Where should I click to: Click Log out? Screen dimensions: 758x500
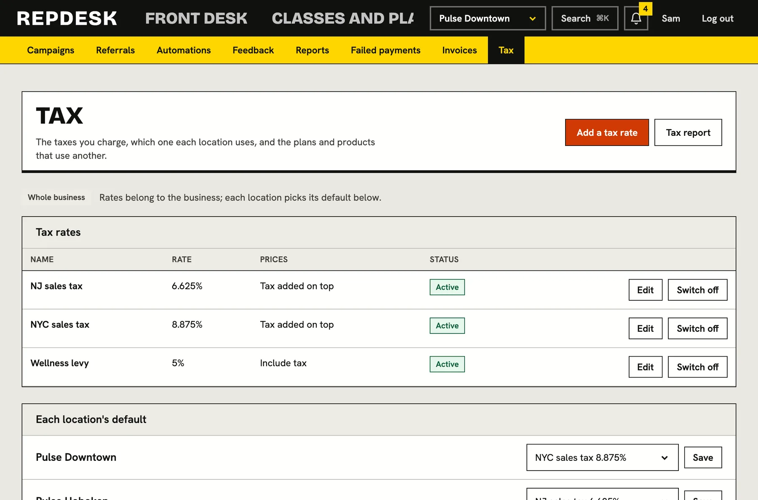point(718,19)
